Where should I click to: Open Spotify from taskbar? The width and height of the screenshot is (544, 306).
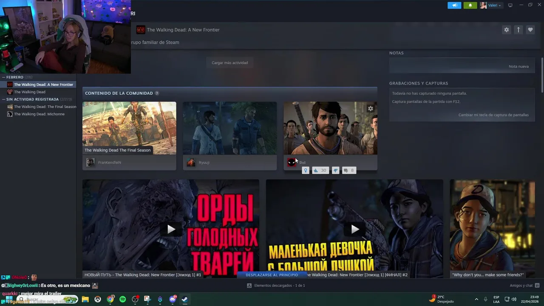click(x=123, y=299)
